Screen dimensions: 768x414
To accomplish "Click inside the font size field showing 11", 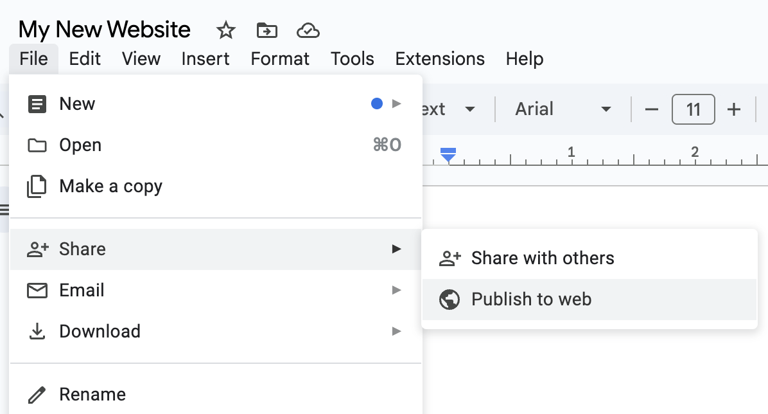I will 693,109.
